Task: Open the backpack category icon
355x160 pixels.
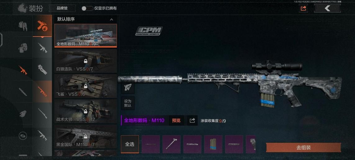Action: tap(23, 48)
